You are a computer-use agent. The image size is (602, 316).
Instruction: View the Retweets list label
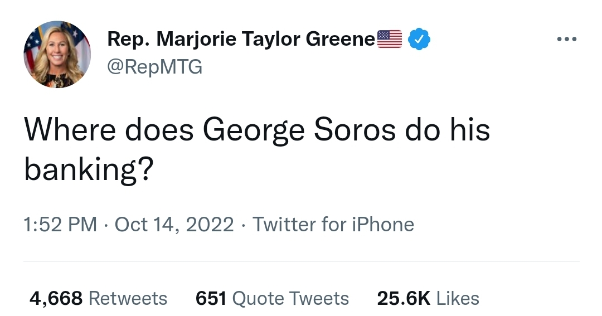pyautogui.click(x=128, y=298)
